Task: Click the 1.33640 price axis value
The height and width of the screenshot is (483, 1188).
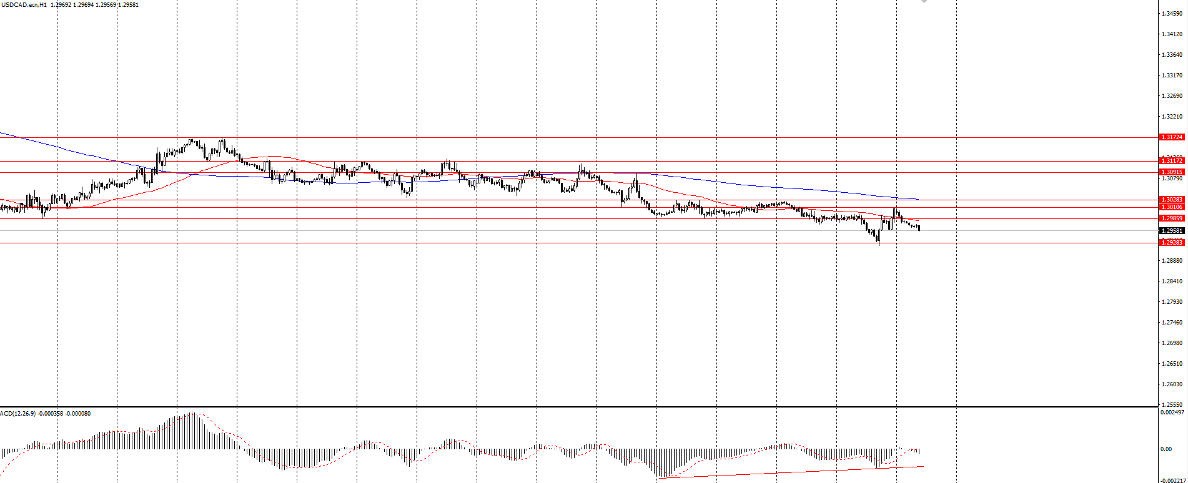Action: coord(1172,55)
